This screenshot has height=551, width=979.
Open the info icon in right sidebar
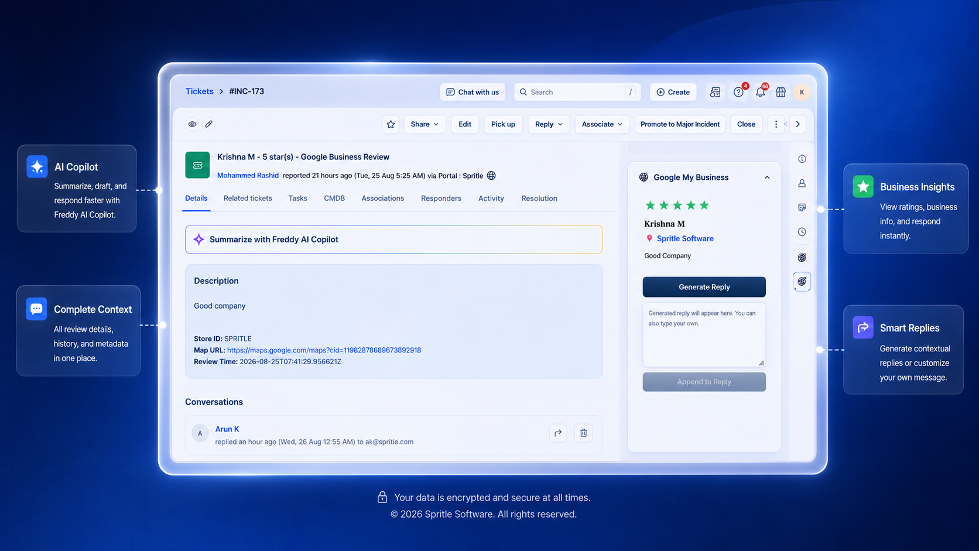(802, 159)
